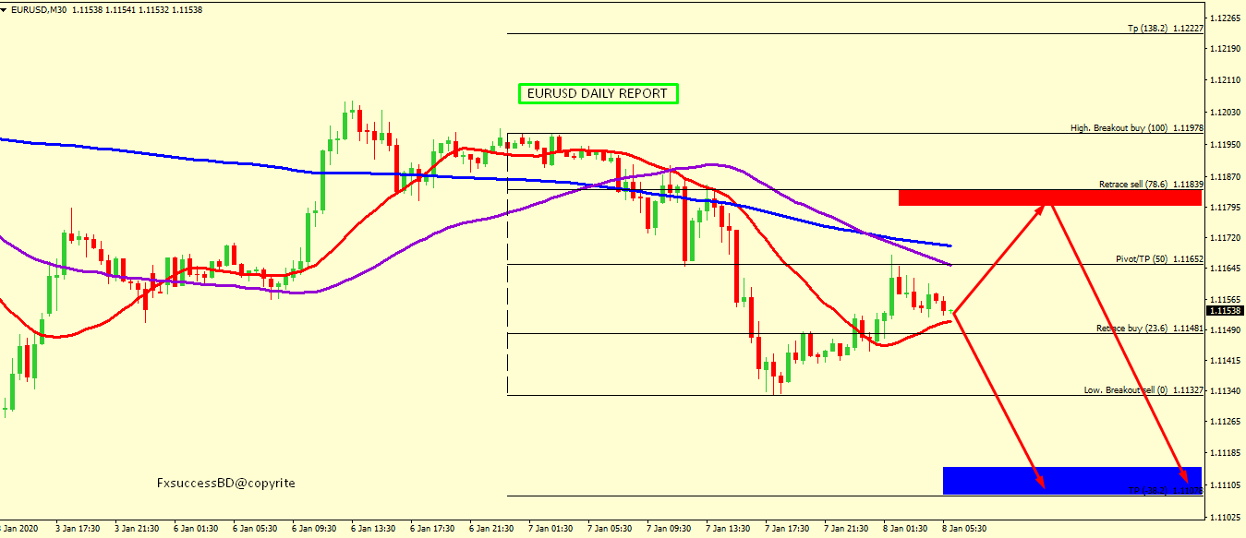Select the blue take-profit zone rectangle
The width and height of the screenshot is (1246, 538).
(x=1071, y=480)
